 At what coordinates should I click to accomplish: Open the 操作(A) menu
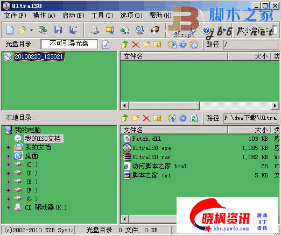pos(44,16)
